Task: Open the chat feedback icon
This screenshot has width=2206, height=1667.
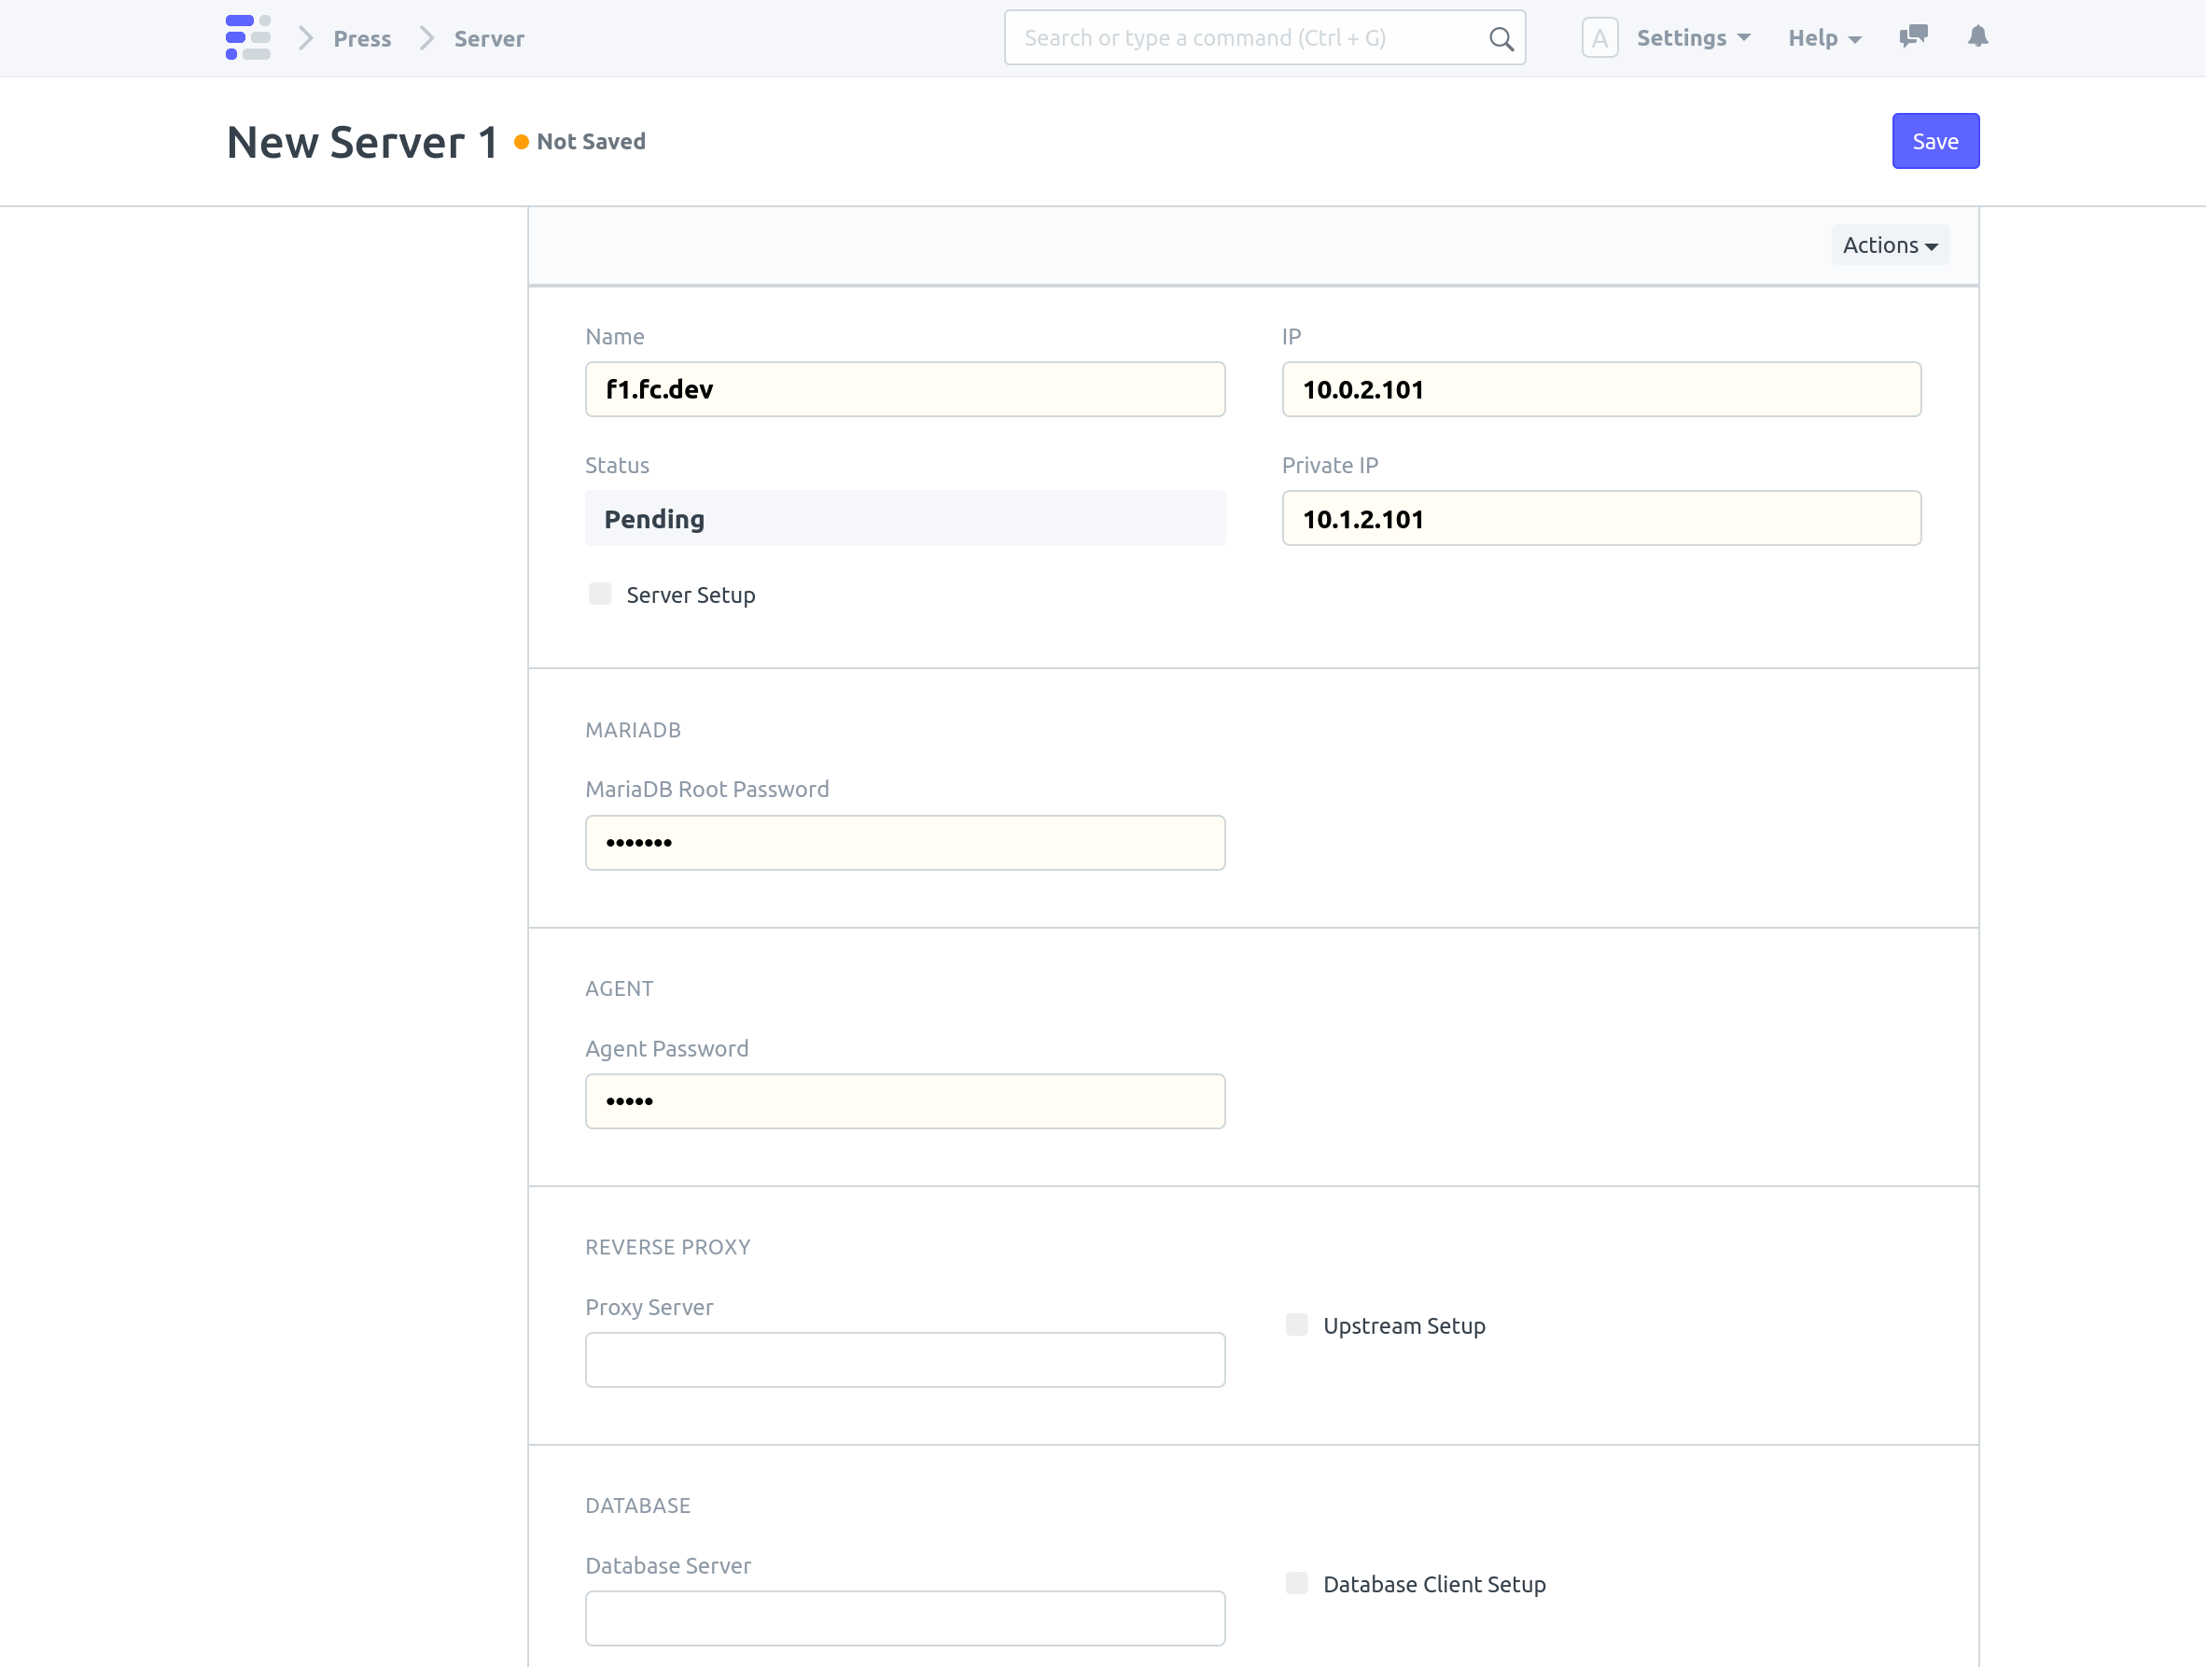Action: 1913,37
